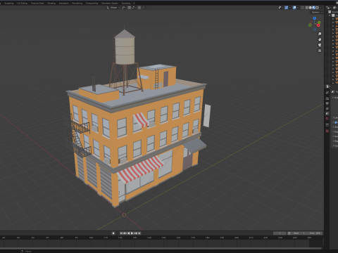Open the Object properties tab icon
The image size is (338, 253).
point(327,125)
